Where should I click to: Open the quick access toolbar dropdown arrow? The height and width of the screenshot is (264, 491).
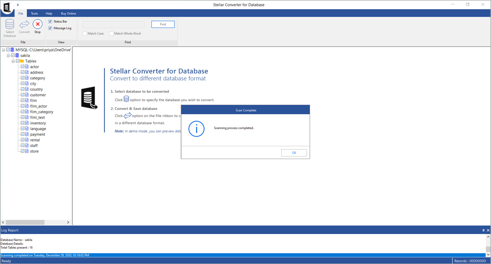(x=18, y=5)
